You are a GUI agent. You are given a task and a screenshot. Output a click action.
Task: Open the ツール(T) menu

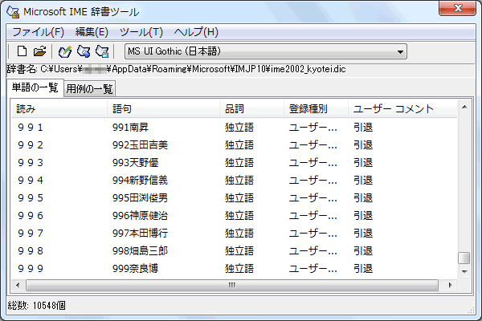141,32
